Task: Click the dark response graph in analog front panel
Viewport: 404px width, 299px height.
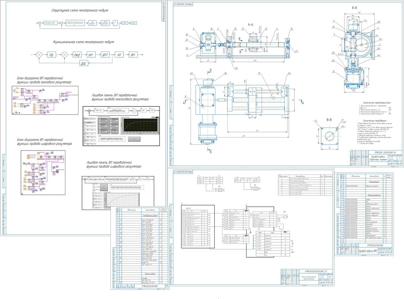Action: point(139,126)
